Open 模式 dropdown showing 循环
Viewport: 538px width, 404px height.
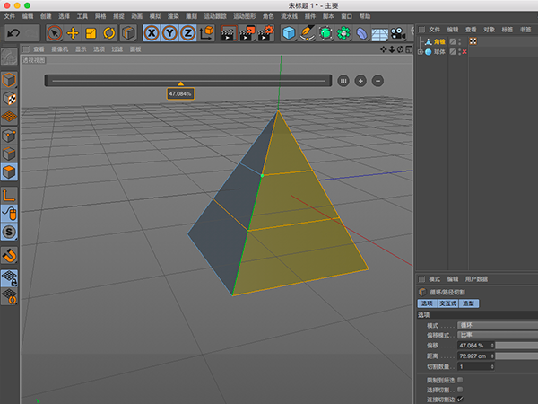tap(498, 325)
